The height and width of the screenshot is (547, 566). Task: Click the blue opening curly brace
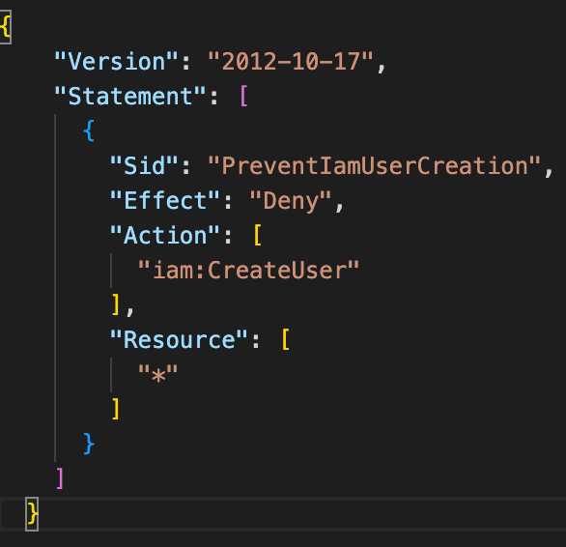click(89, 130)
